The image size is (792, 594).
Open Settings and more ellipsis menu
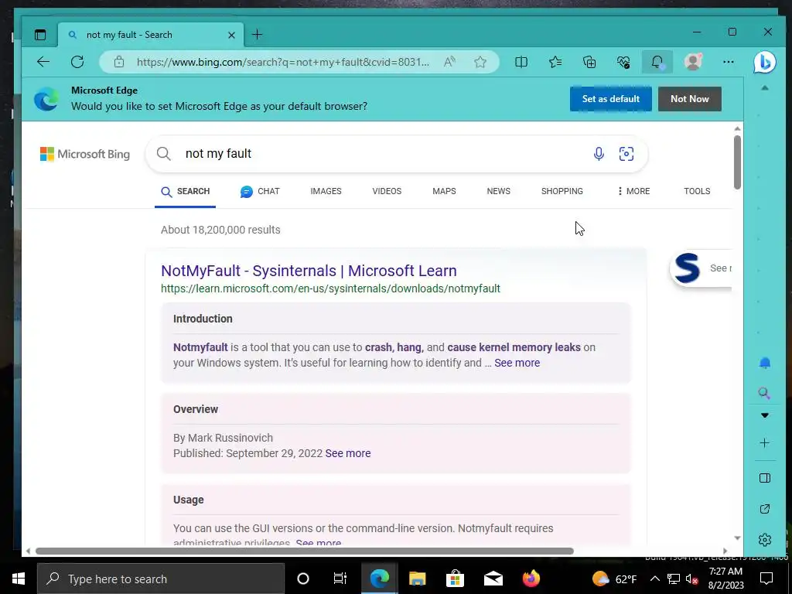[728, 62]
